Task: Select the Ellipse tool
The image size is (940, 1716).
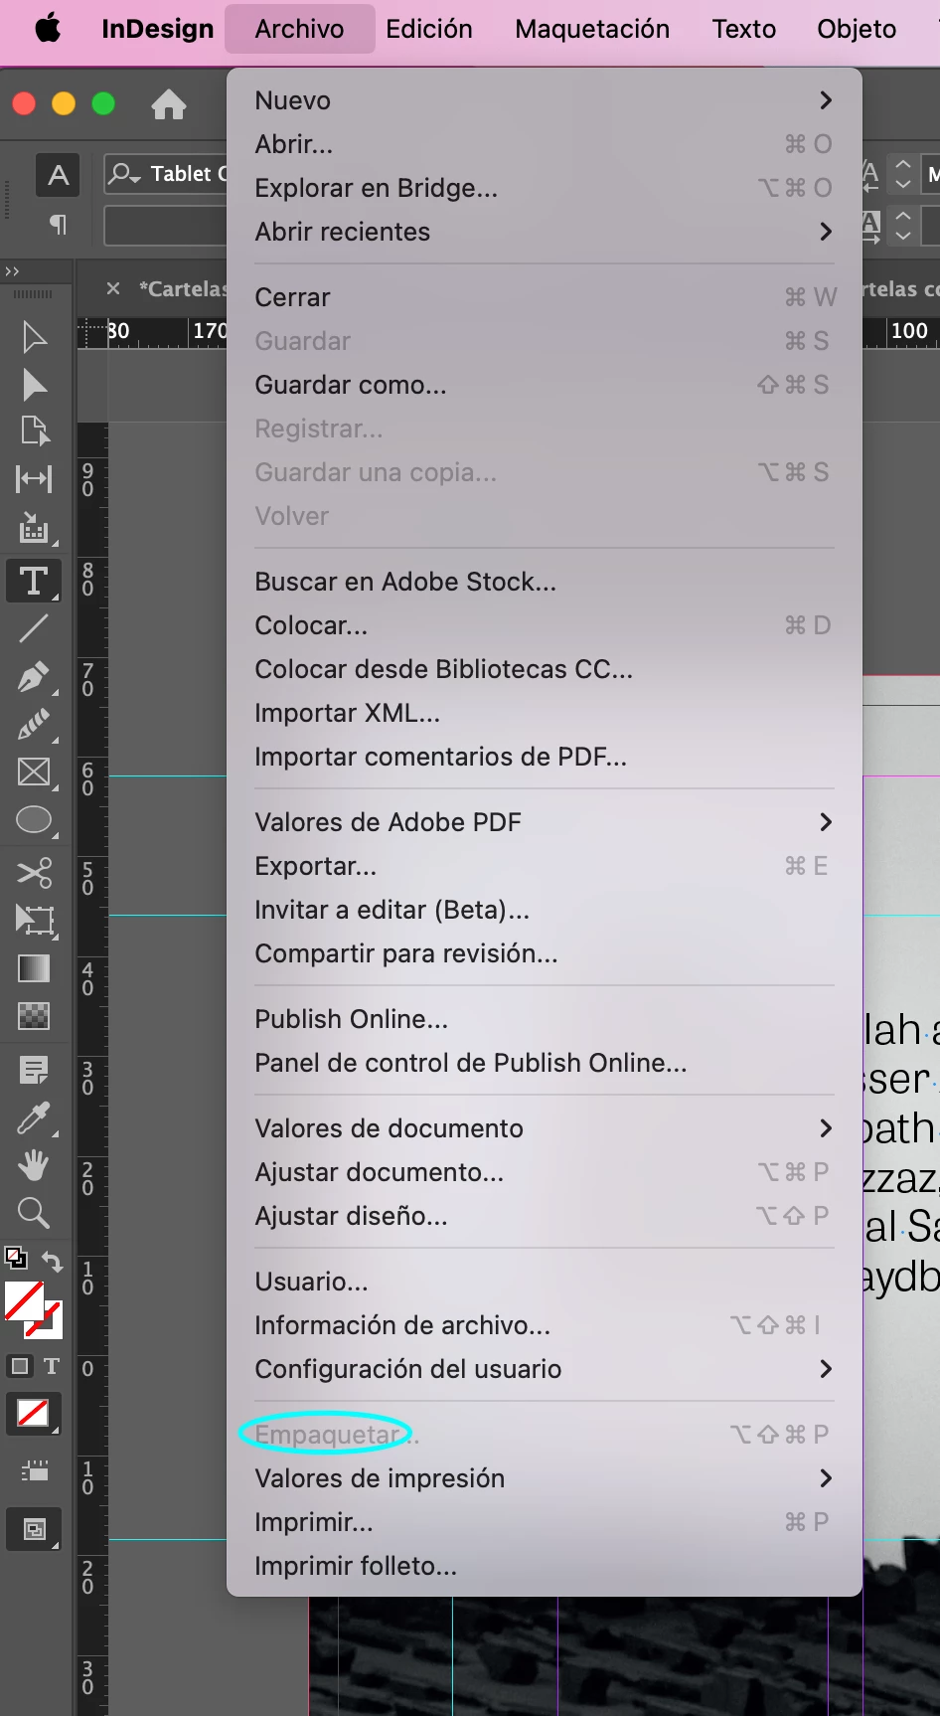Action: pos(34,820)
